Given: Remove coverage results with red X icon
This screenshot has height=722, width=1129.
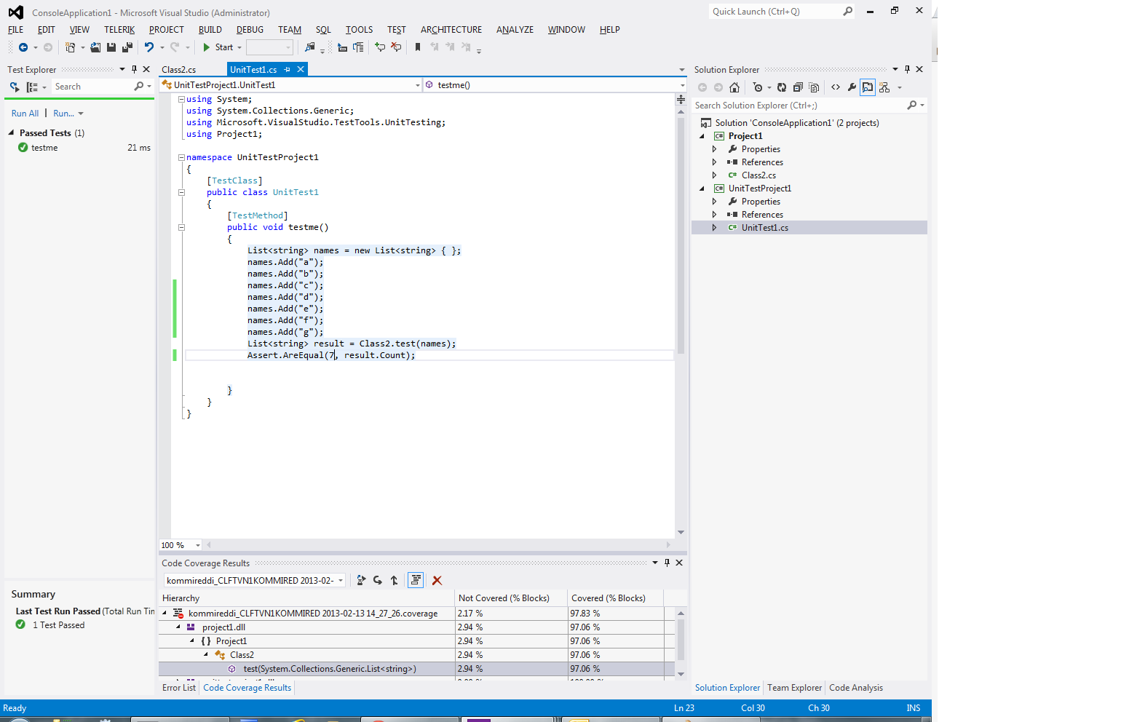Looking at the screenshot, I should coord(437,580).
